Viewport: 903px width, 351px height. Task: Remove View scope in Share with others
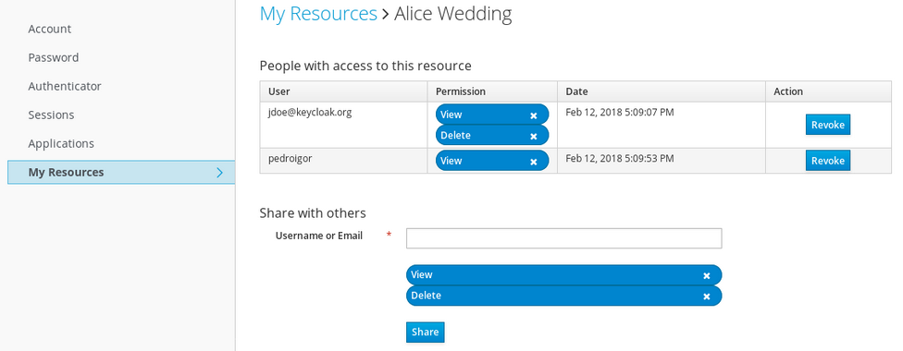(x=706, y=275)
